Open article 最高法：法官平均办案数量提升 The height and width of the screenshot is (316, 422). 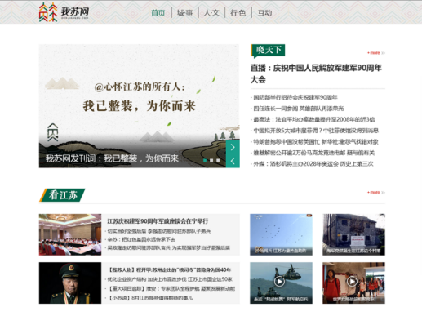[x=314, y=119]
